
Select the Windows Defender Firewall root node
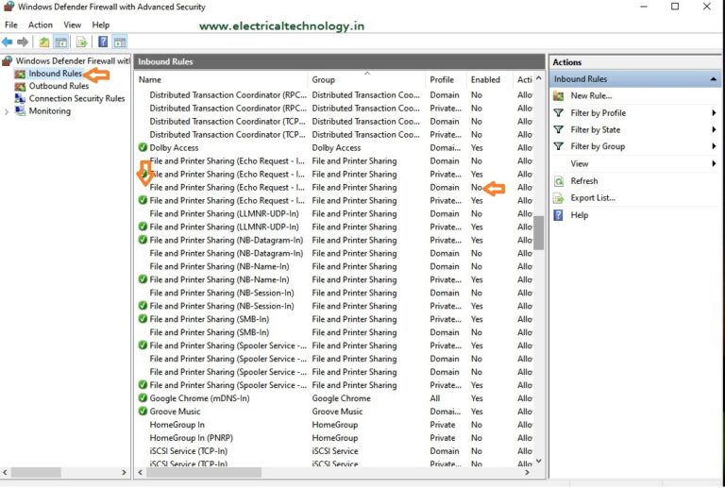(73, 61)
